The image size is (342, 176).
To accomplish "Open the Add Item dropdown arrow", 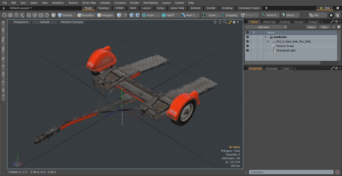I will 285,27.
